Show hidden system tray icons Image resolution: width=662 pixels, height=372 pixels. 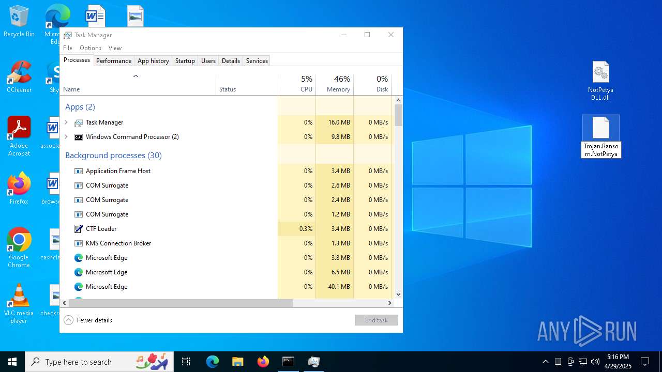click(x=546, y=362)
